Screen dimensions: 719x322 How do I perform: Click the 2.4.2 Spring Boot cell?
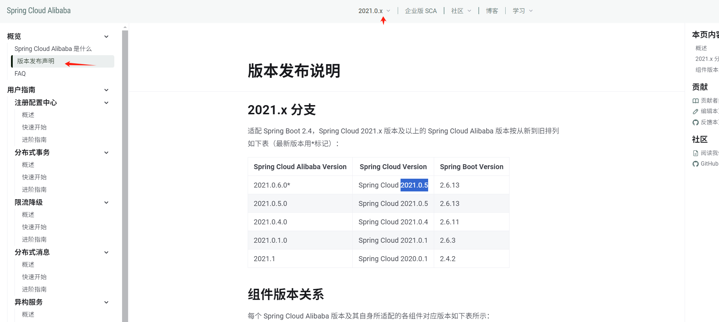472,259
